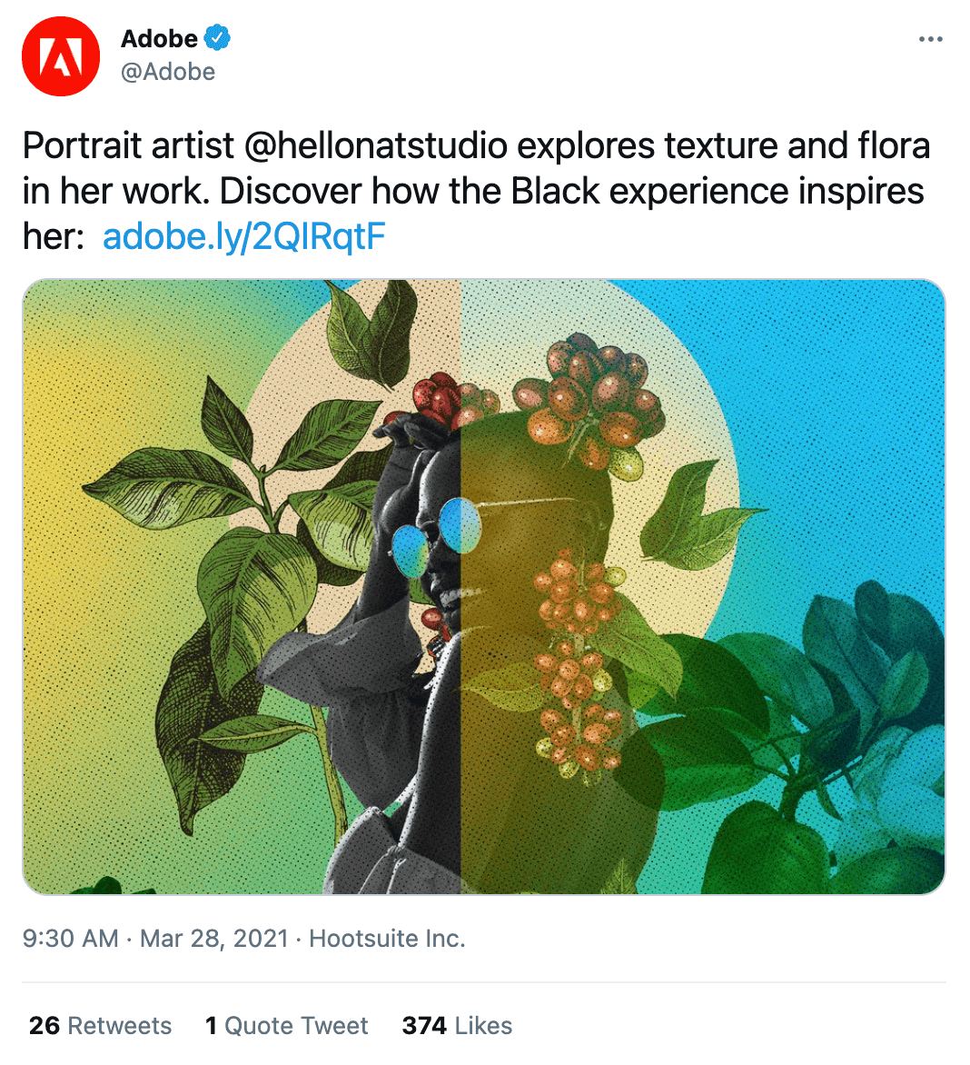Viewport: 970px width, 1065px height.
Task: Click the Adobe display name
Action: [x=159, y=38]
